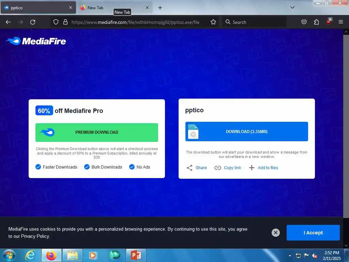The height and width of the screenshot is (262, 349).
Task: Close the pptico tab
Action: coord(71,8)
